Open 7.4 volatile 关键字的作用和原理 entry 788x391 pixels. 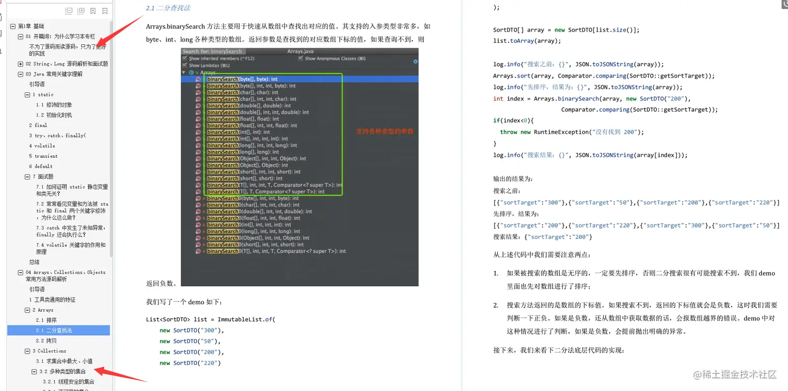click(71, 248)
